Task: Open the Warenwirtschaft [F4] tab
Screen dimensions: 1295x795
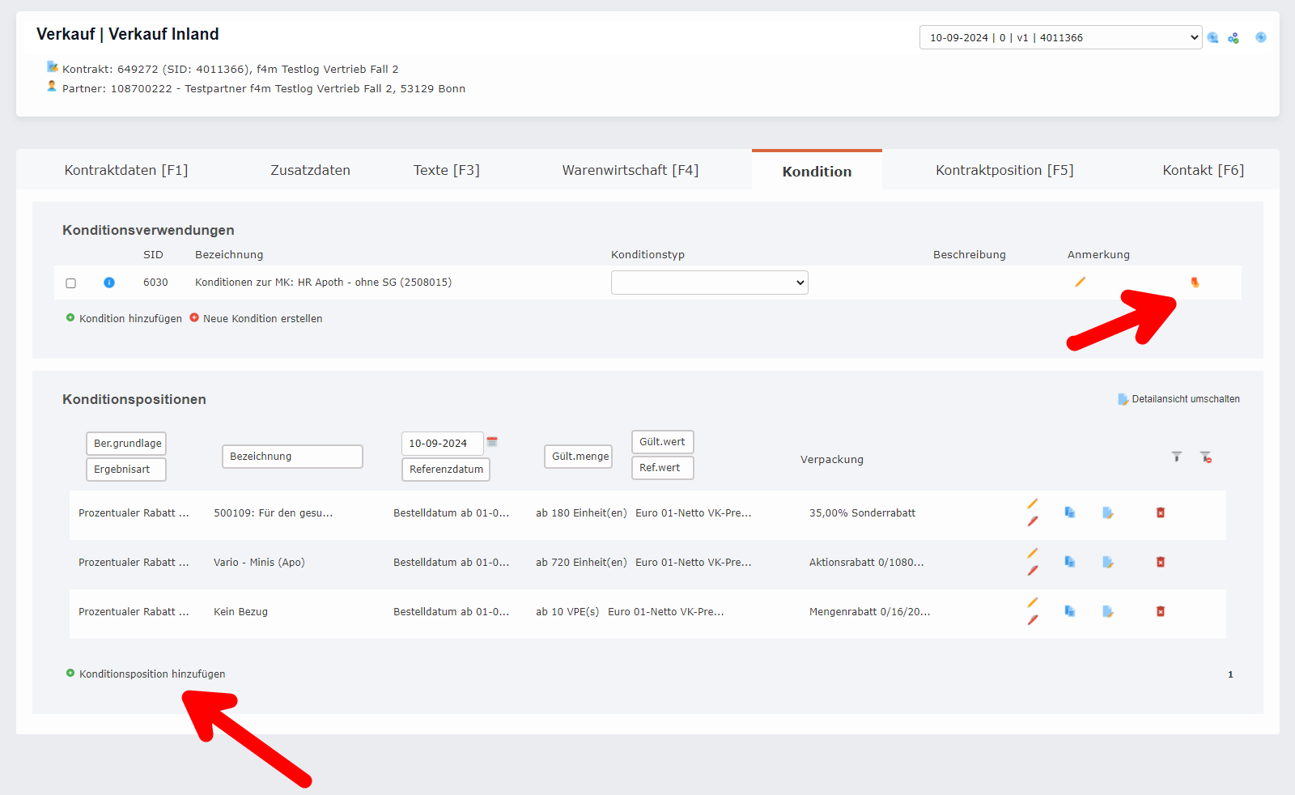Action: tap(630, 170)
